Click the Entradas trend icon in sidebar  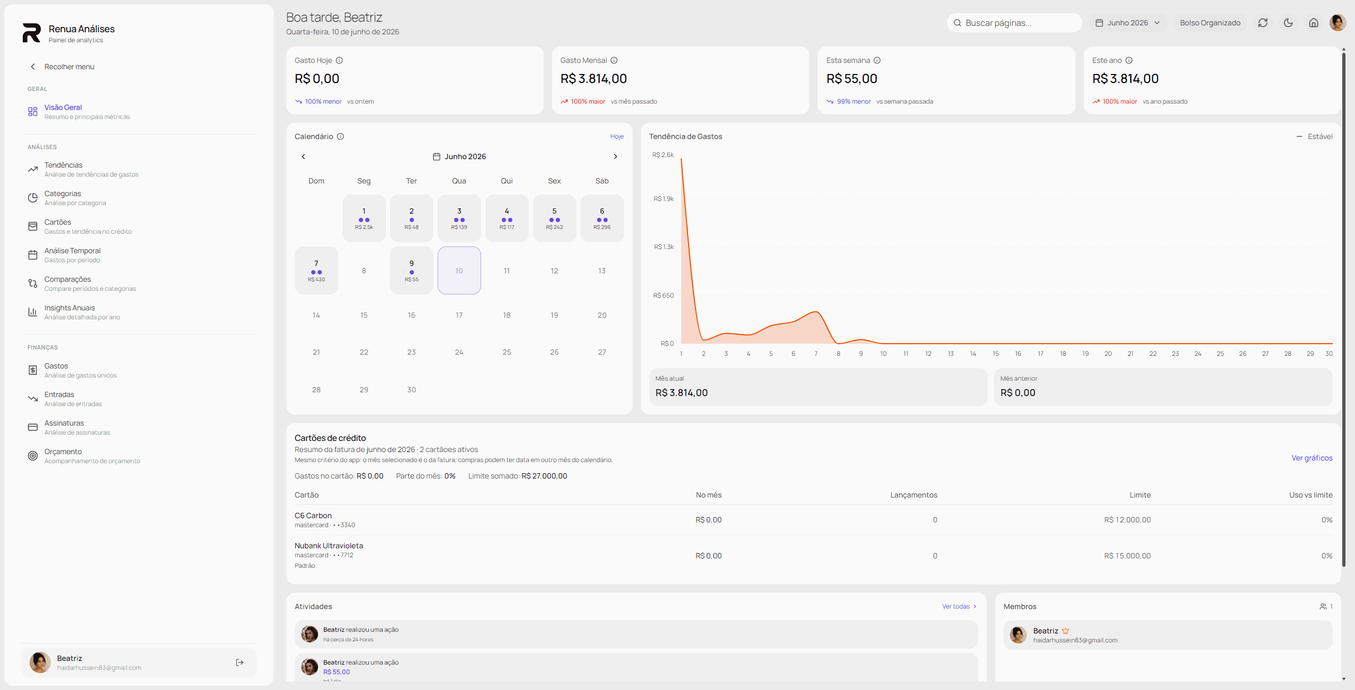click(x=33, y=399)
